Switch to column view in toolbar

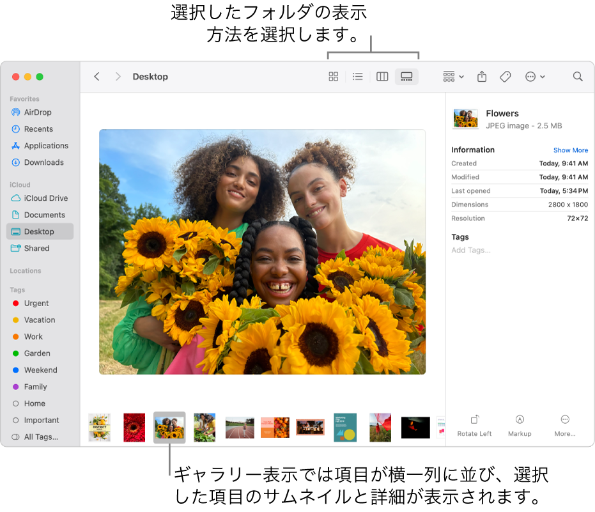coord(382,77)
